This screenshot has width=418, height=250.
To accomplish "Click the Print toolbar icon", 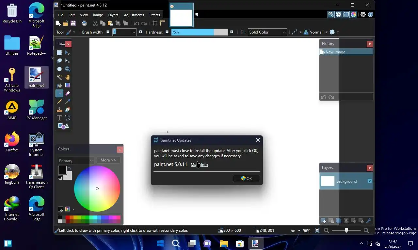I will pos(84,23).
